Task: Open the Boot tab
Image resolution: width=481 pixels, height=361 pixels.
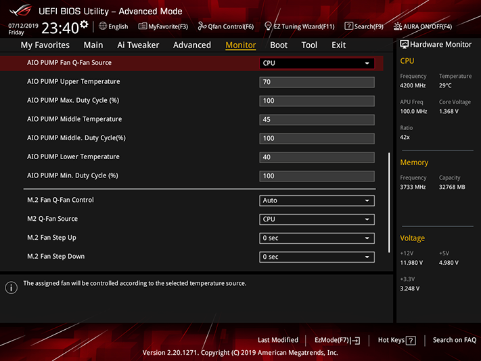Action: tap(279, 45)
